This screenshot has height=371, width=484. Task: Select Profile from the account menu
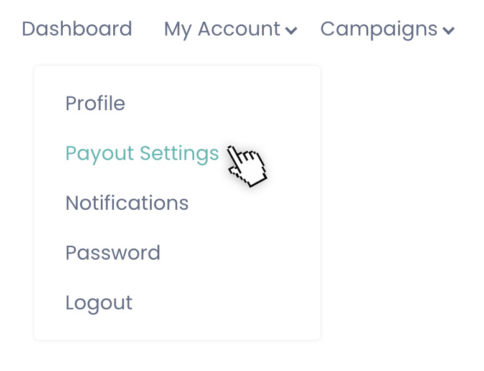click(x=95, y=103)
